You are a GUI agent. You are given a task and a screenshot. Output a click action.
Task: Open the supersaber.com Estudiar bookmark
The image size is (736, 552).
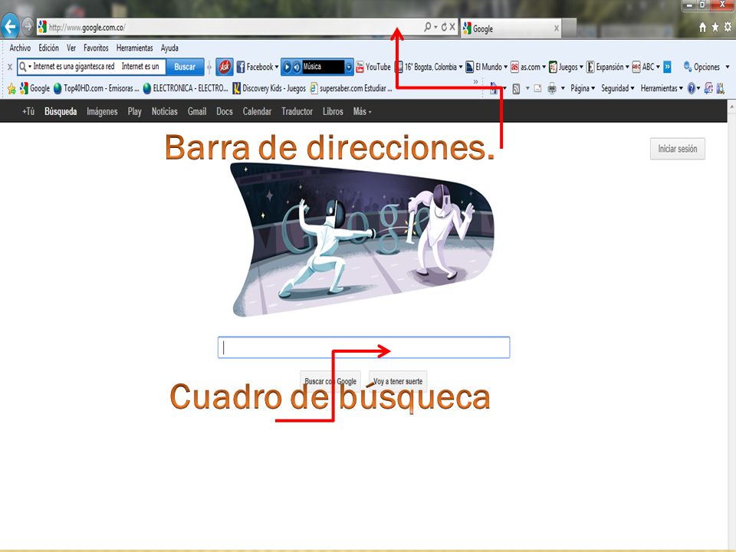tap(351, 88)
